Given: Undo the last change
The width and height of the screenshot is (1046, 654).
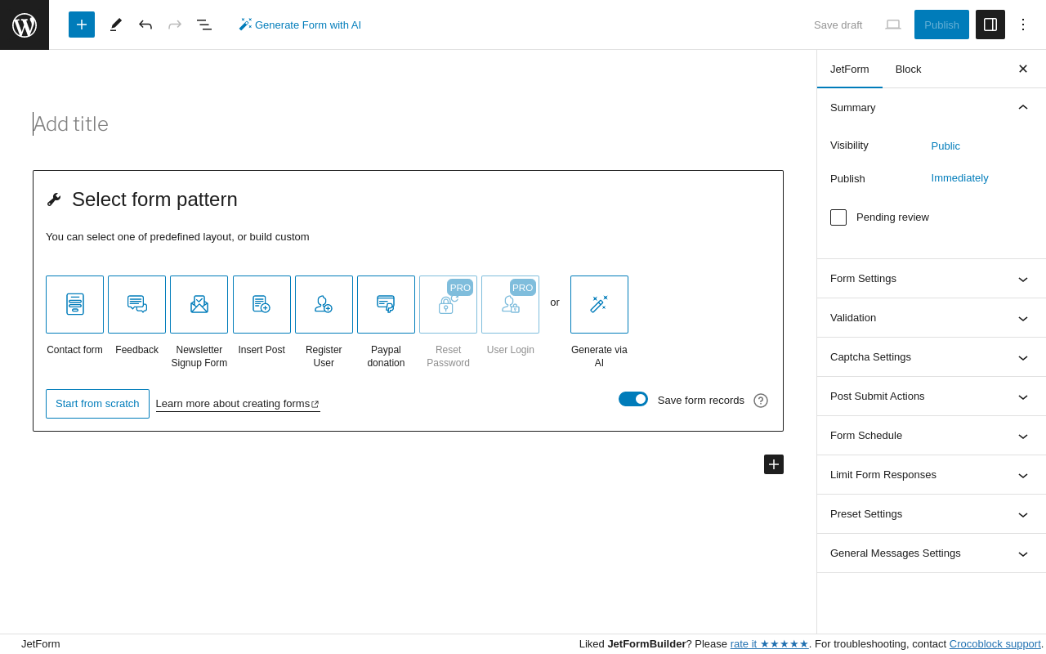Looking at the screenshot, I should (x=145, y=25).
